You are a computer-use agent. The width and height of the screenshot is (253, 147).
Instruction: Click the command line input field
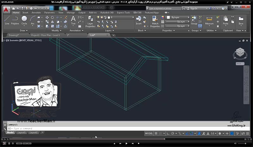[128, 128]
